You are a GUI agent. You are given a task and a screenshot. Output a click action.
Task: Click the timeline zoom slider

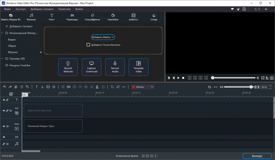tap(251, 87)
